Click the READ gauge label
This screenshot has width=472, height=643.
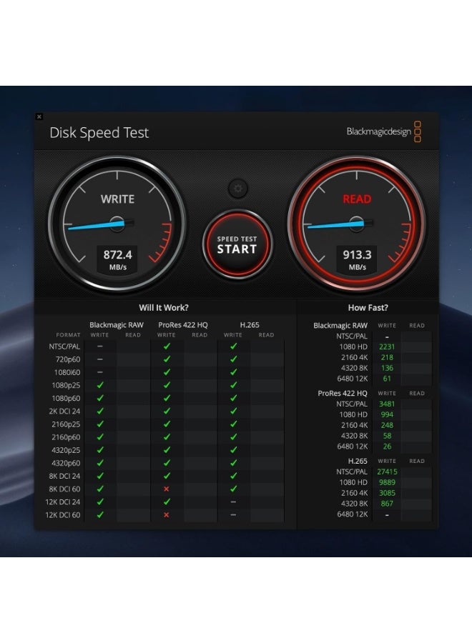[x=357, y=199]
